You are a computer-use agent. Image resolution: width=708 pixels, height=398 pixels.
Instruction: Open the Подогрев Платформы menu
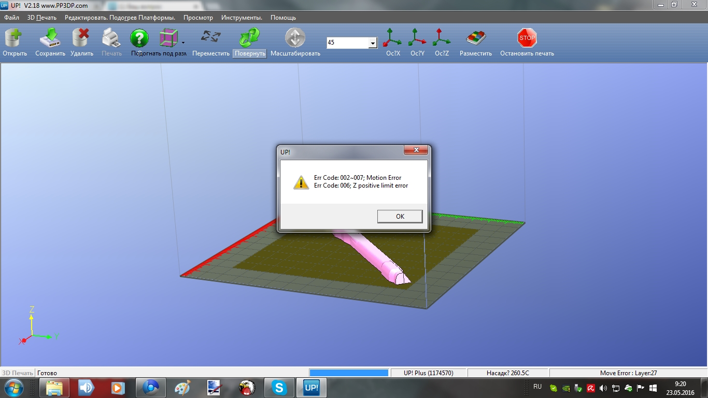click(143, 17)
